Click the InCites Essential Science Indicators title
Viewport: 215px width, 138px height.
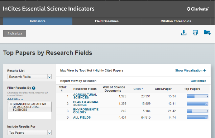48,9
